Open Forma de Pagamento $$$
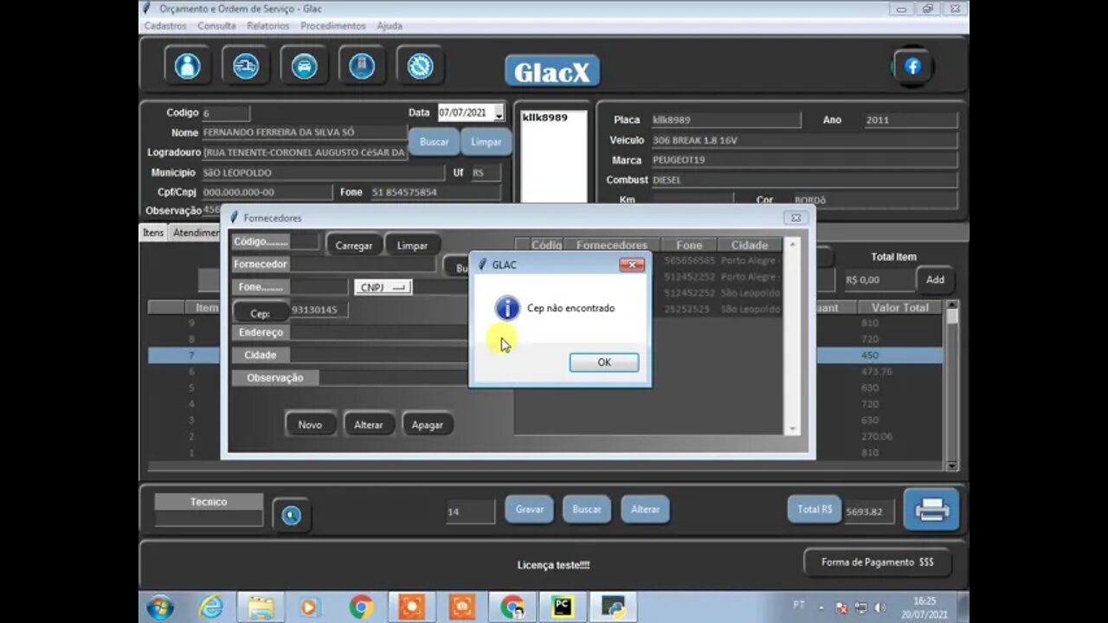1108x623 pixels. coord(878,562)
